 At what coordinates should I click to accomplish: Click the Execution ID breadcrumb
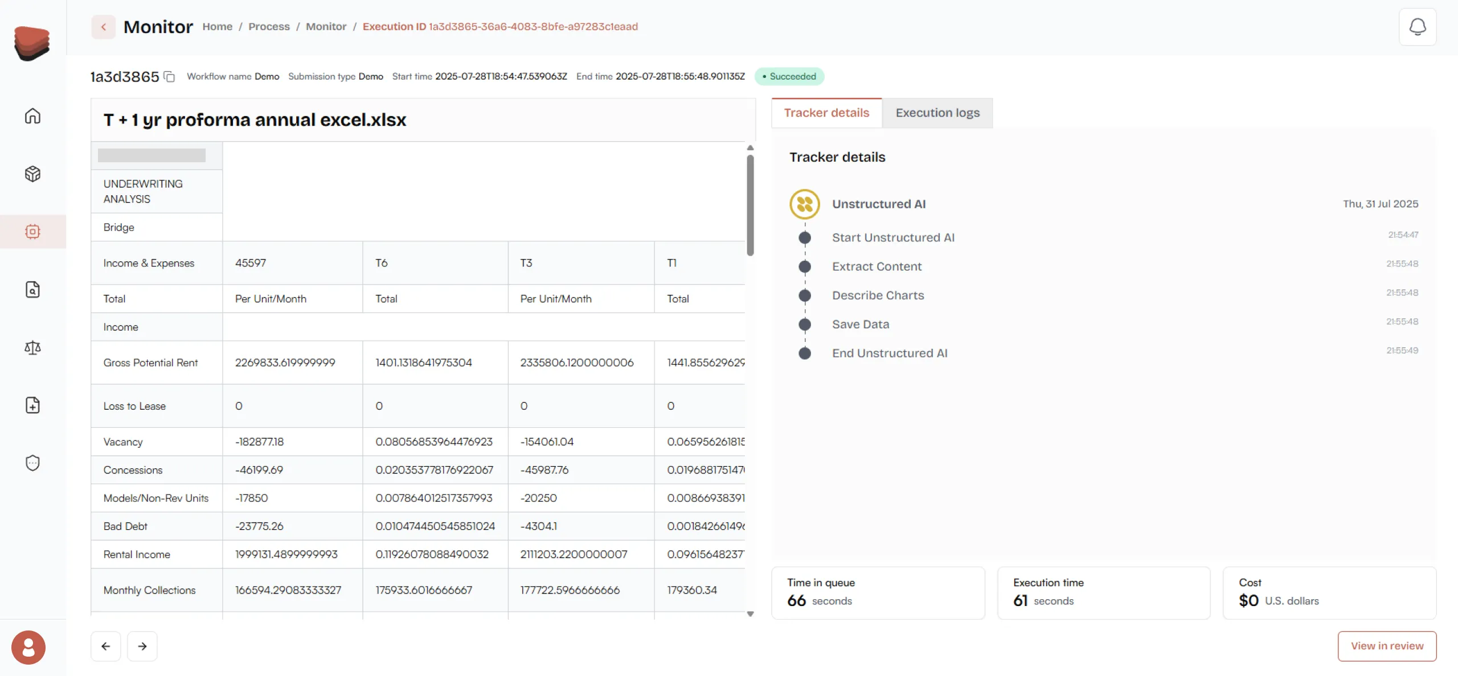pyautogui.click(x=500, y=27)
